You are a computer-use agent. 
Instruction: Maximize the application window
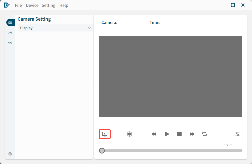point(233,5)
